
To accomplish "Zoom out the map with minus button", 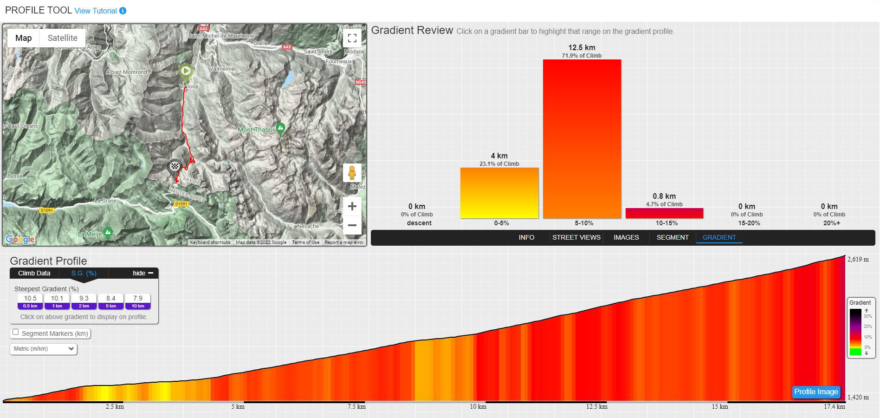I will click(352, 225).
